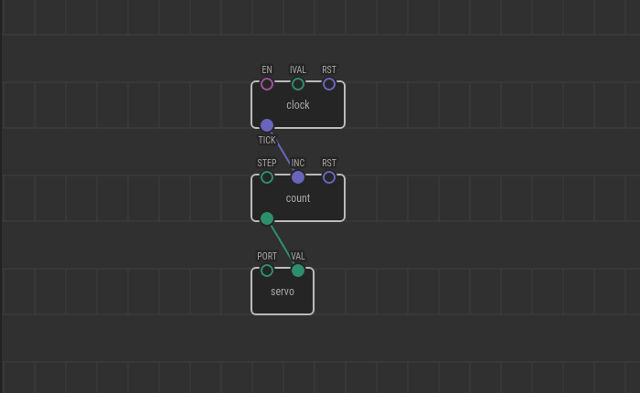Screen dimensions: 640x393
Task: Click the RST pin on count node
Action: [x=329, y=177]
